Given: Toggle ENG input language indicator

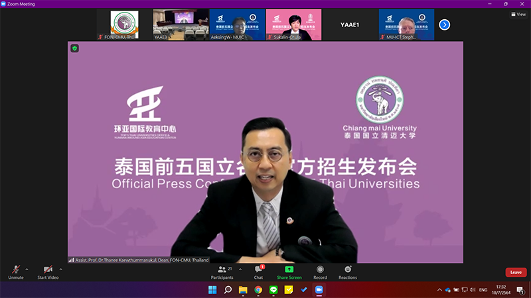Looking at the screenshot, I should pos(483,290).
